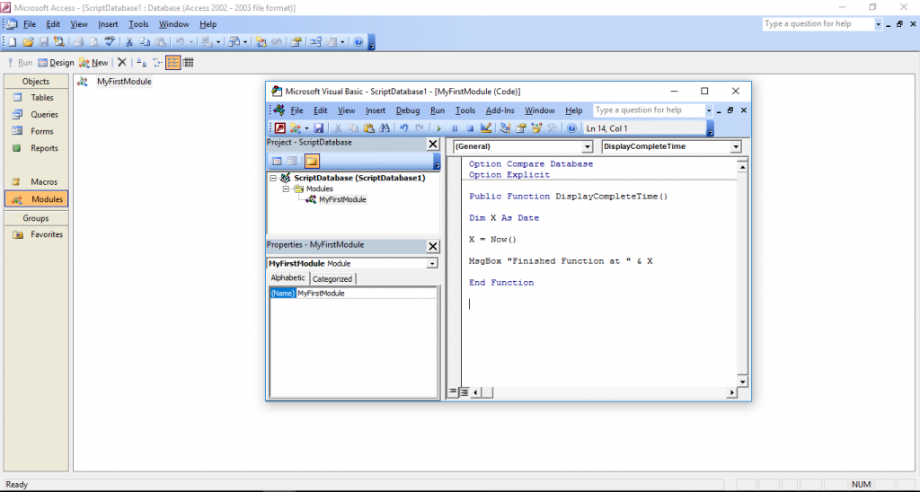Image resolution: width=920 pixels, height=492 pixels.
Task: Toggle Design Mode icon in VB toolbar
Action: tap(486, 127)
